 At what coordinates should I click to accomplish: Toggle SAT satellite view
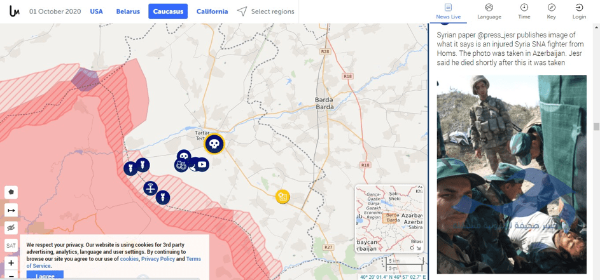coord(11,246)
